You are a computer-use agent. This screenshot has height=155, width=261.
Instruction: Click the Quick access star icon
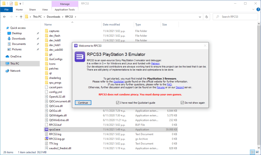pos(8,28)
